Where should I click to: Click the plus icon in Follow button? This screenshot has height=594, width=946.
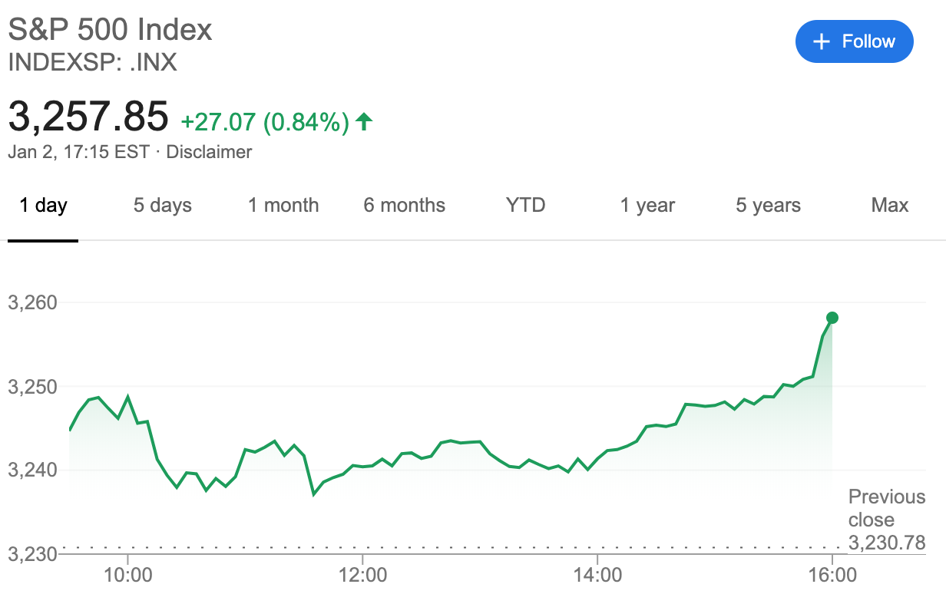(822, 41)
